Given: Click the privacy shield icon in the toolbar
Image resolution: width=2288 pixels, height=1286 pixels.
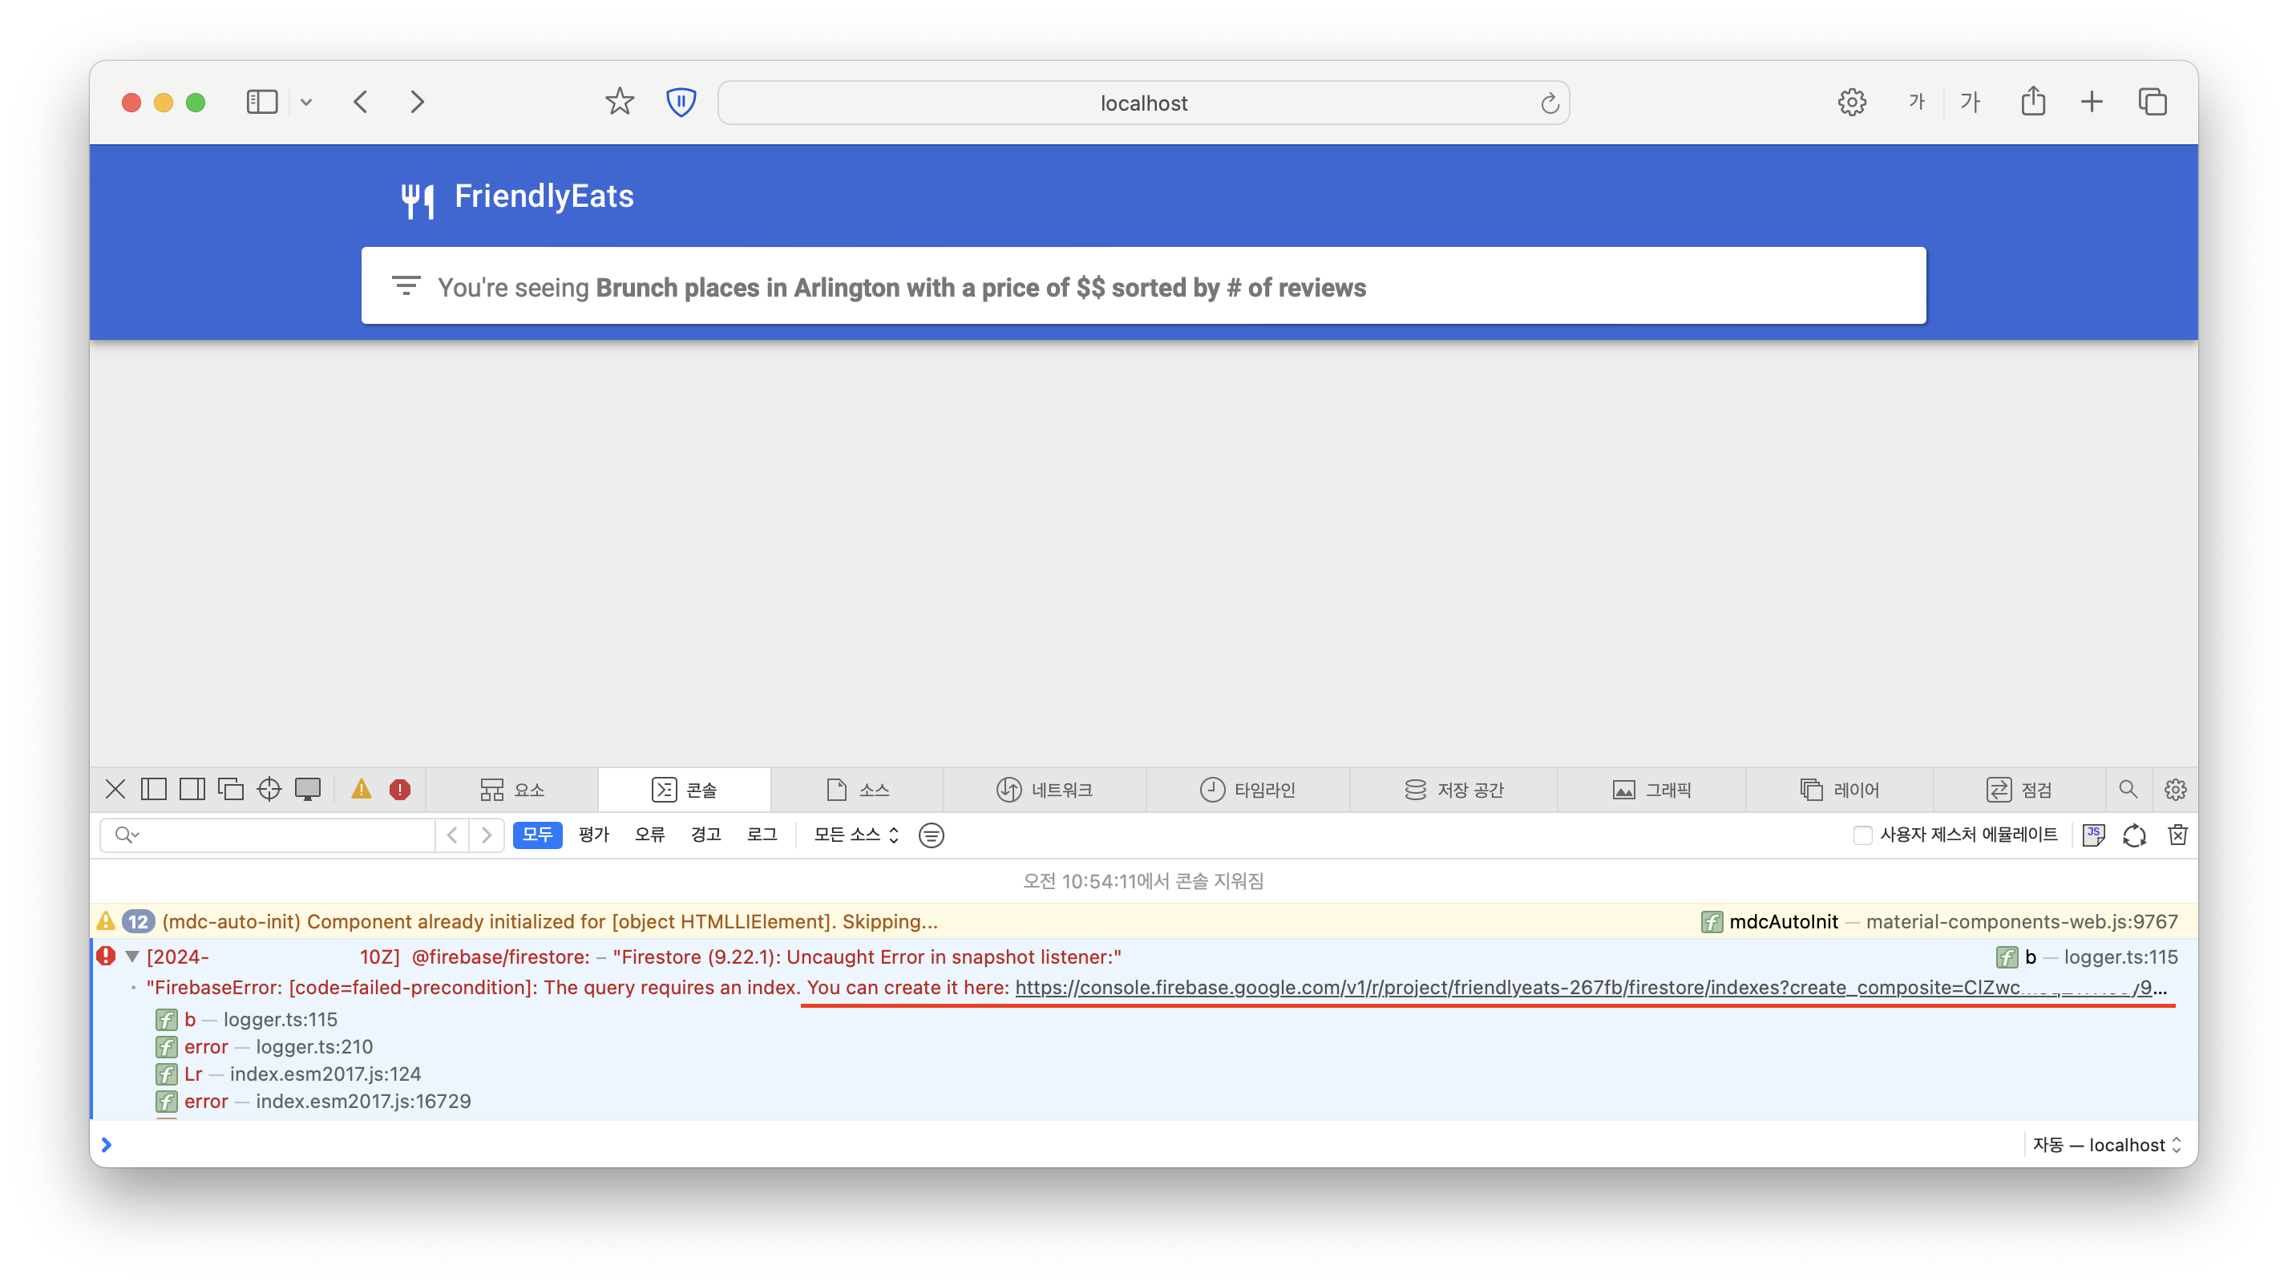Looking at the screenshot, I should coord(681,102).
